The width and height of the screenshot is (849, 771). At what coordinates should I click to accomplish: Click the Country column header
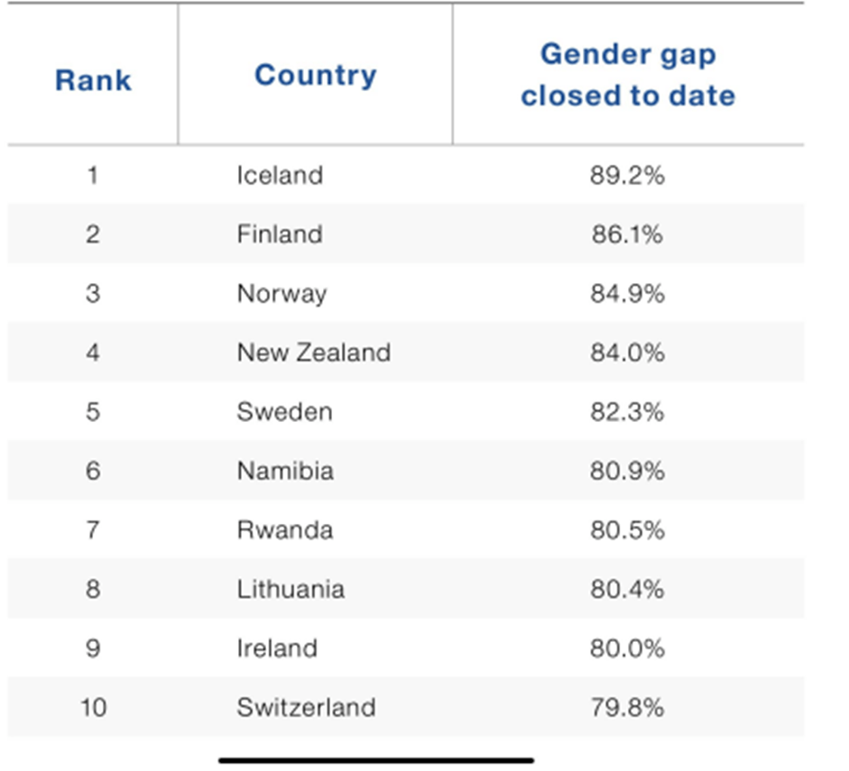coord(315,75)
